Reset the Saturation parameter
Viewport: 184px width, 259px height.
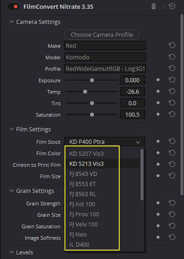point(172,114)
